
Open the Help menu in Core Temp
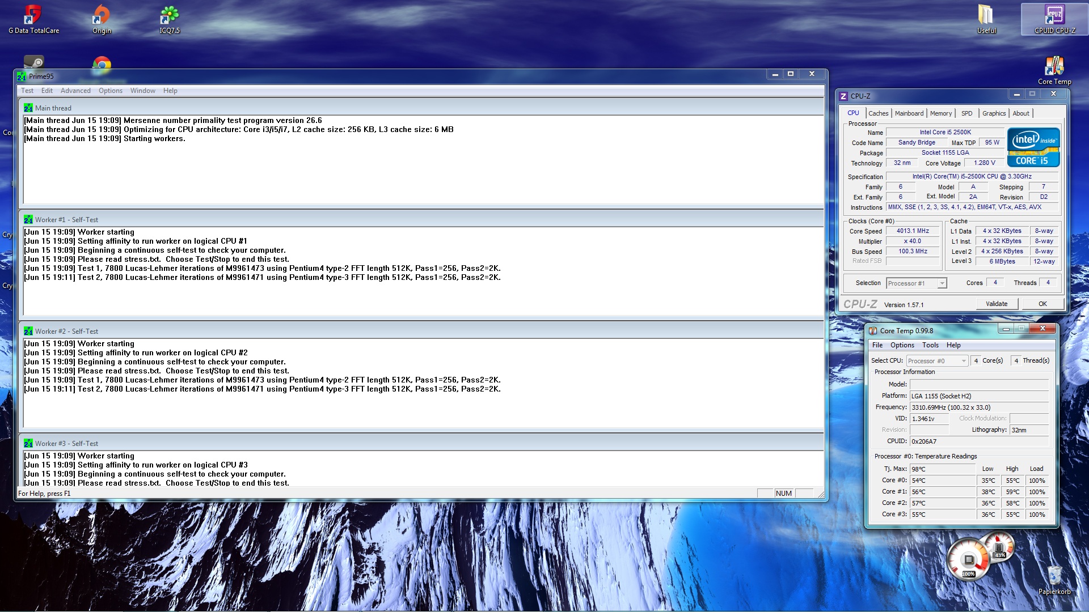(x=953, y=345)
